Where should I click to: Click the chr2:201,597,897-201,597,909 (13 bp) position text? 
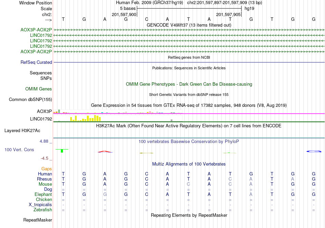(x=224, y=3)
